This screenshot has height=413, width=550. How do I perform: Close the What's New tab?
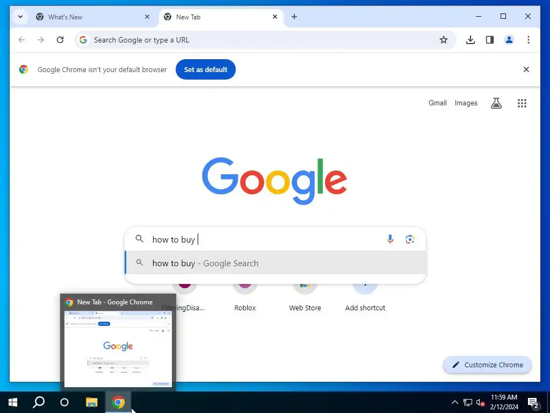tap(147, 17)
